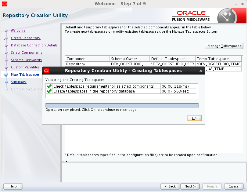Click the green check beside Check tablespace requirements

point(49,86)
